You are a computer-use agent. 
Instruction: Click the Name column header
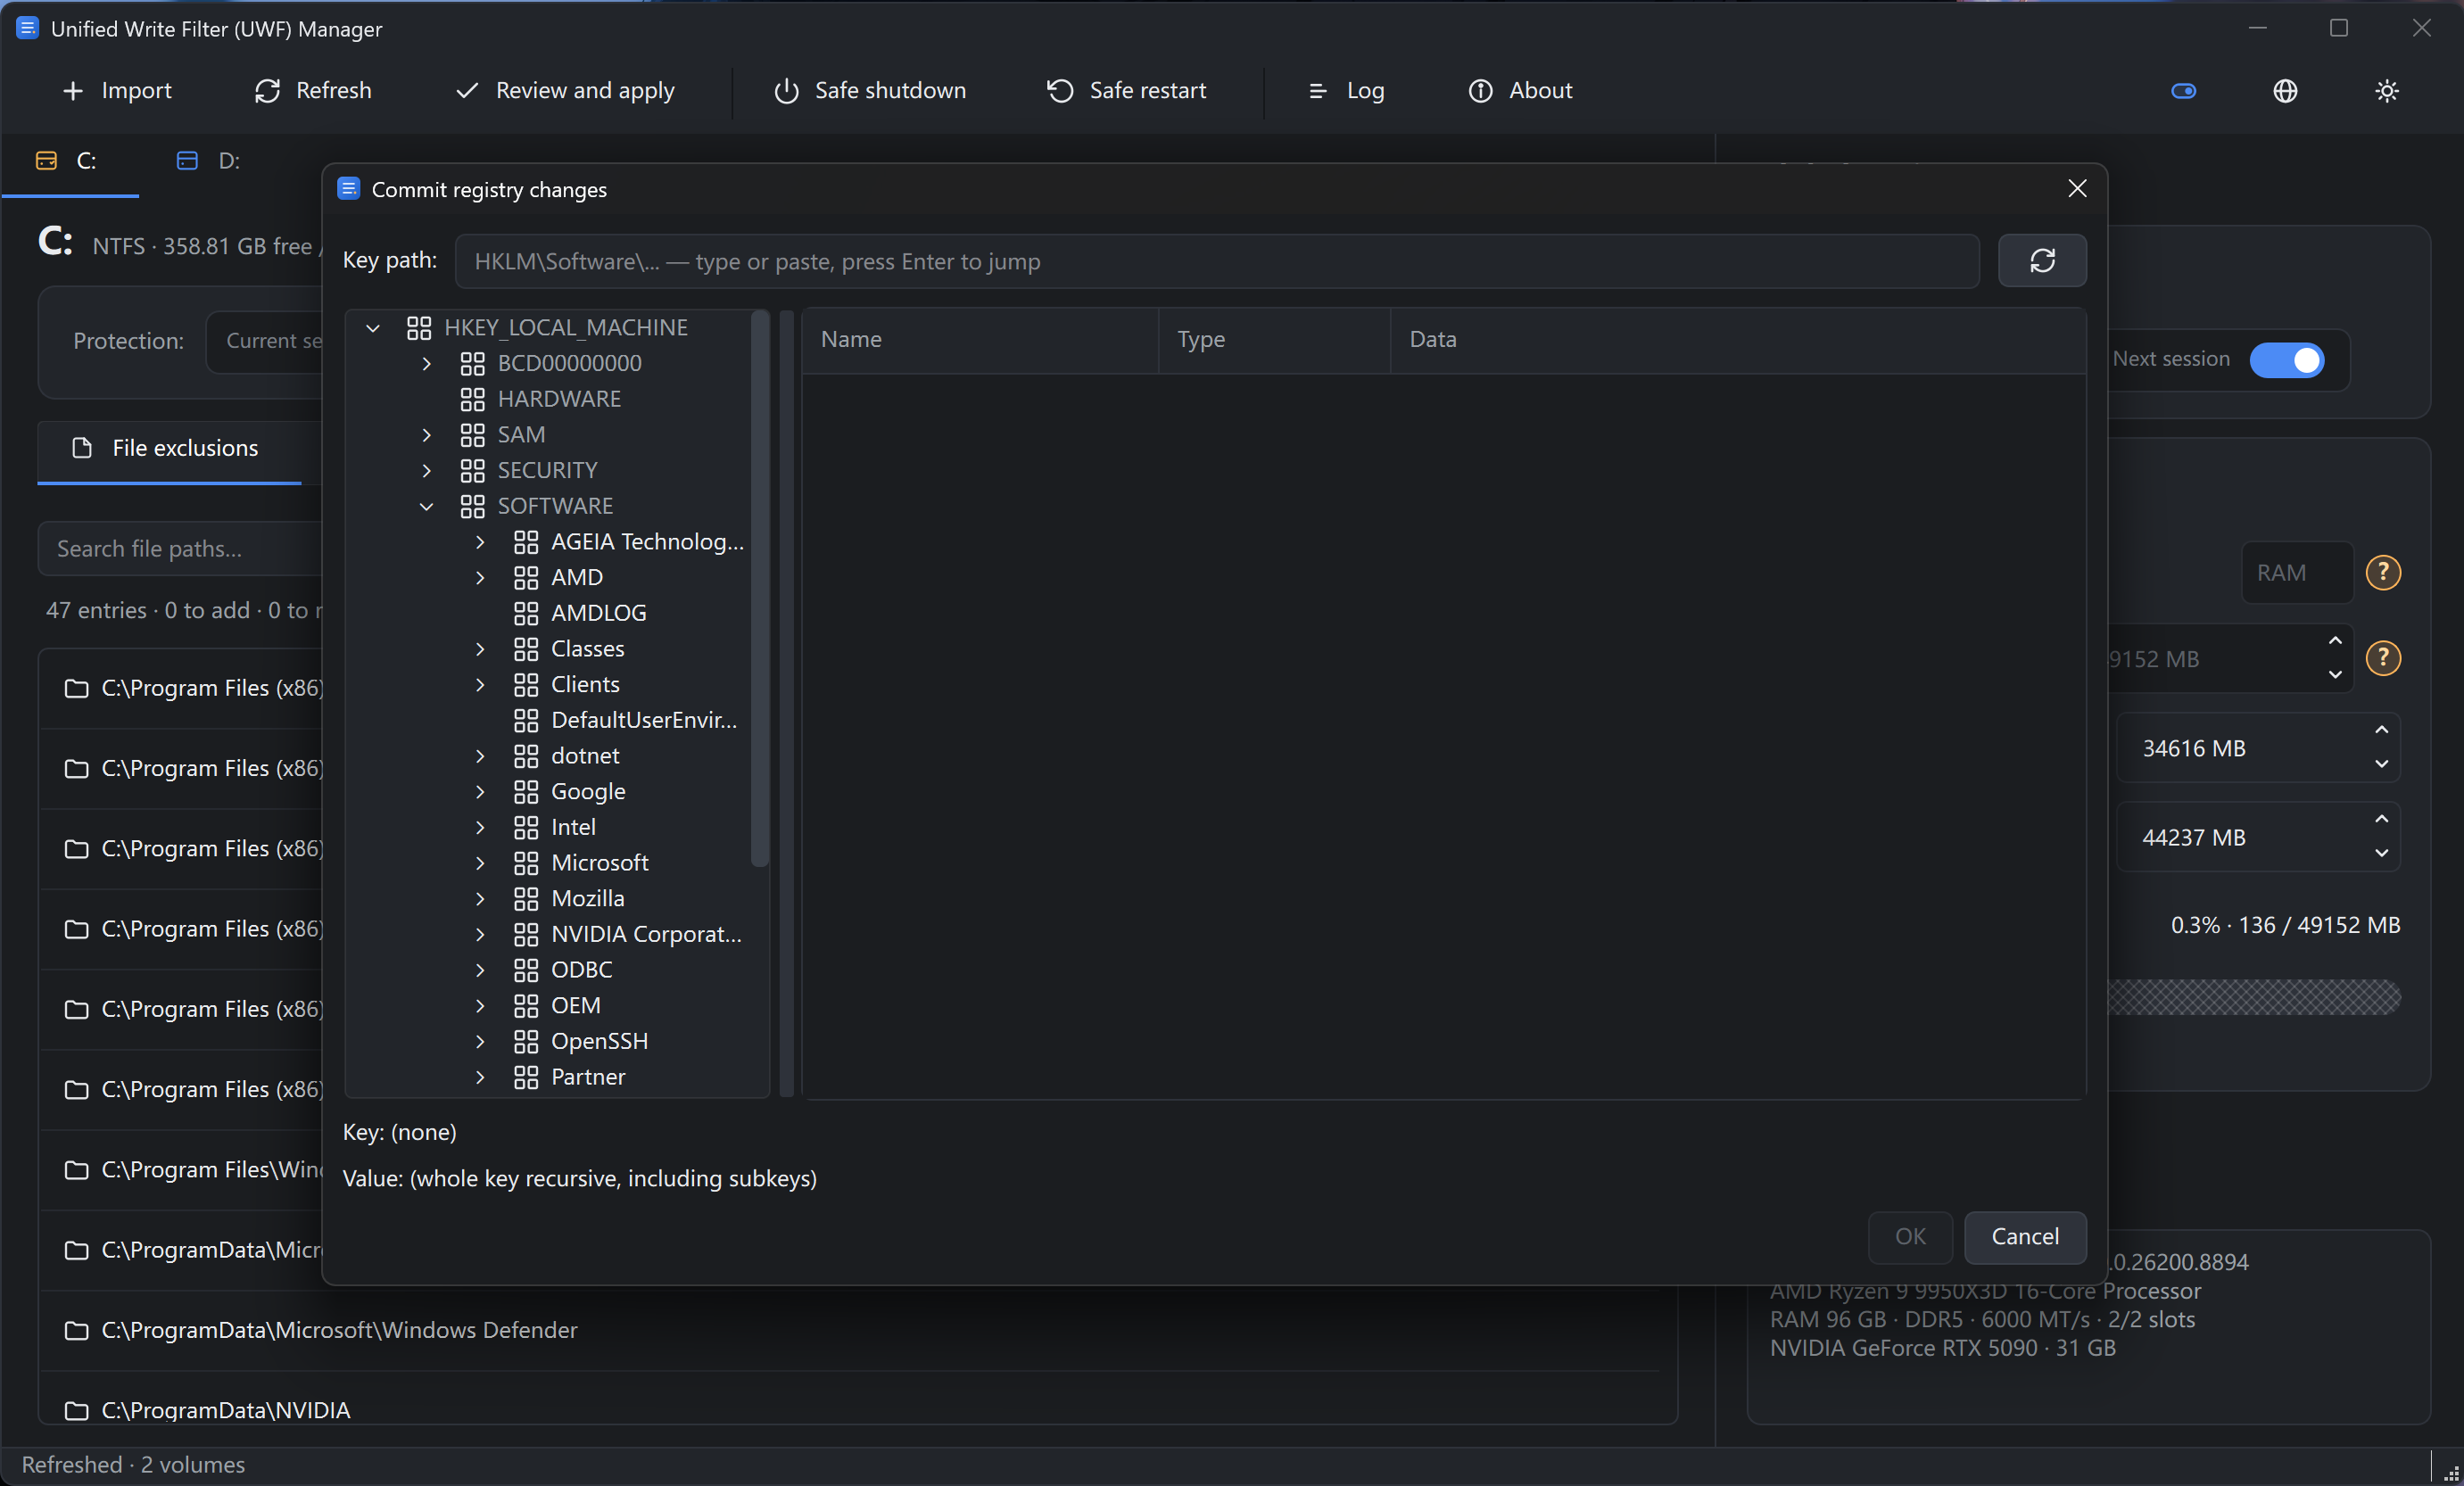point(980,340)
